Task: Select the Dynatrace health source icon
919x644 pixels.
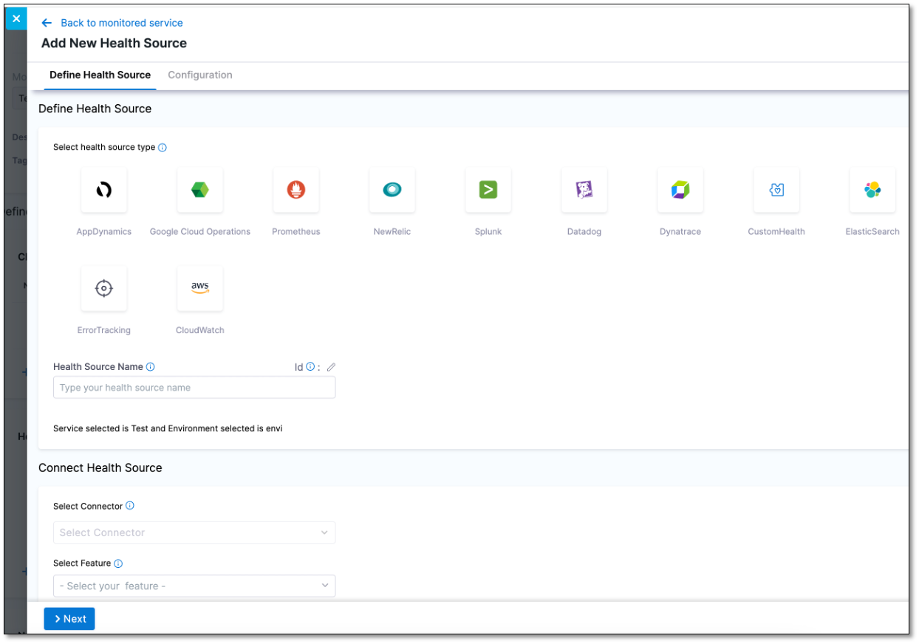Action: point(680,190)
